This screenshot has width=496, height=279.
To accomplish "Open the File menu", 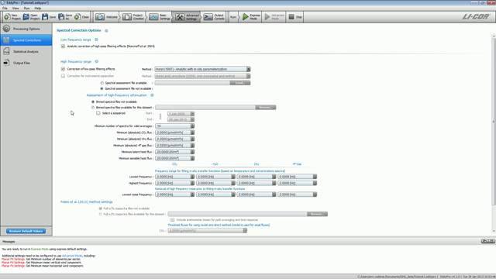I will 5,8.
